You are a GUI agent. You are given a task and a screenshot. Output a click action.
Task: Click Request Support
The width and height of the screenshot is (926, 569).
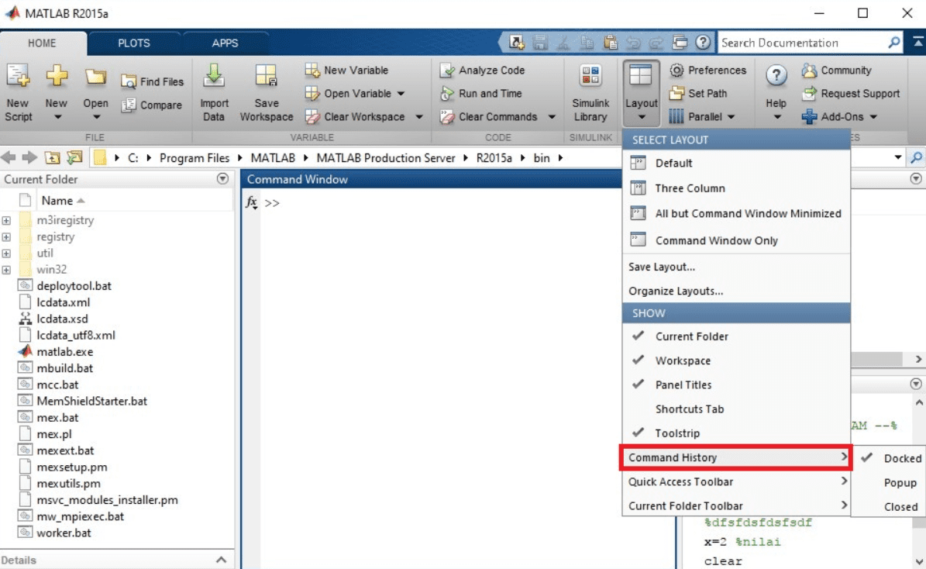point(850,93)
